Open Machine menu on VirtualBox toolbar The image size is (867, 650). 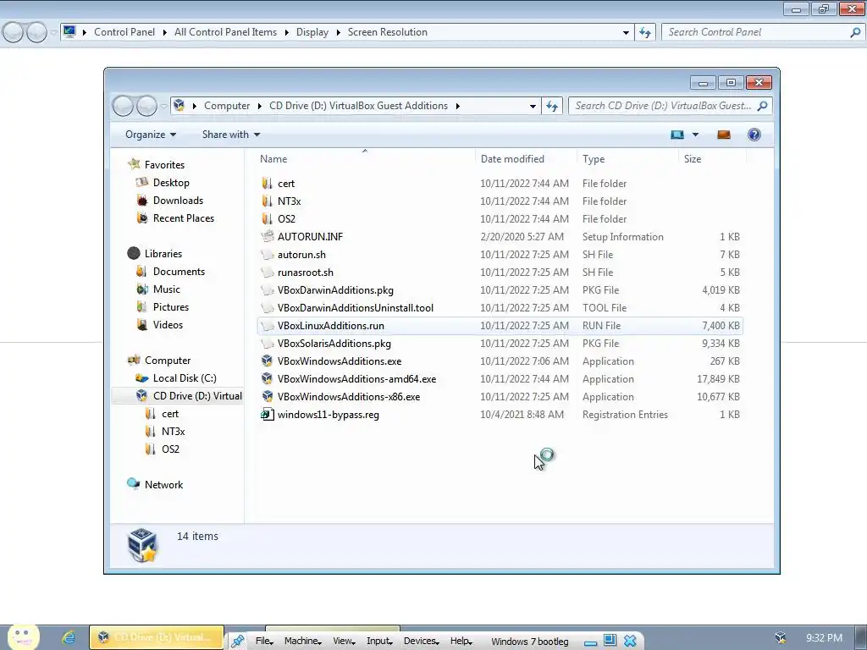tap(302, 641)
